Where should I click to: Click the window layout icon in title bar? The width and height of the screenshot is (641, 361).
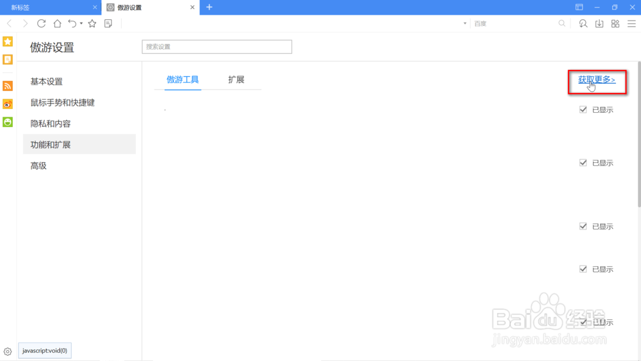[x=579, y=7]
